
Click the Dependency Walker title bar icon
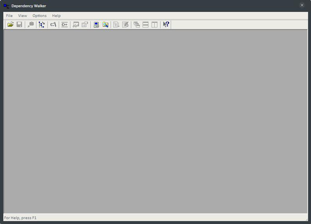coord(6,6)
